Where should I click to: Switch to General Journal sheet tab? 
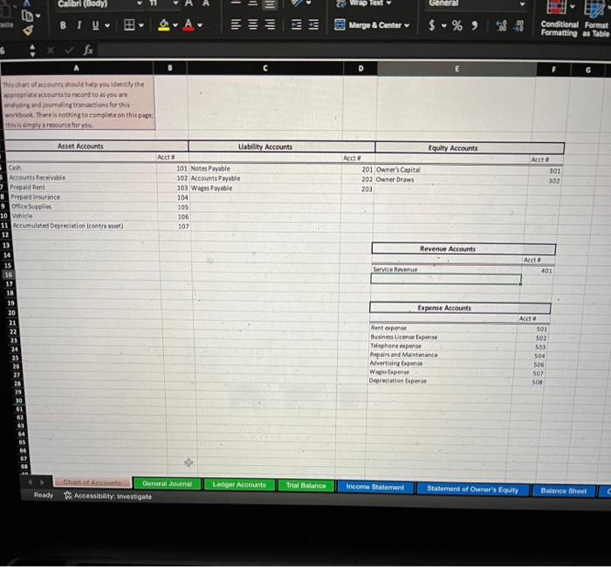tap(168, 483)
